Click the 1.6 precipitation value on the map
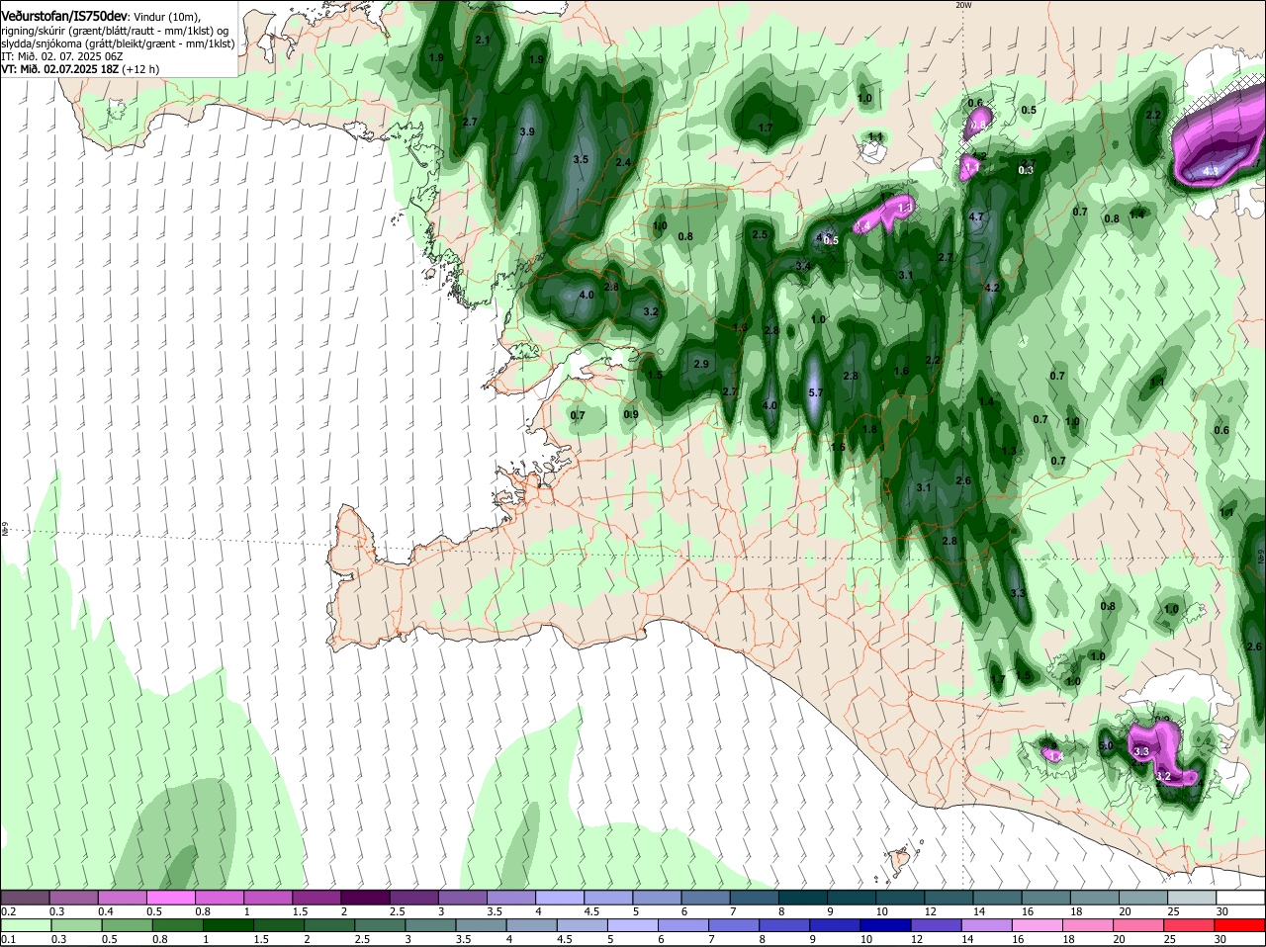Viewport: 1266px width, 947px height. 901,371
